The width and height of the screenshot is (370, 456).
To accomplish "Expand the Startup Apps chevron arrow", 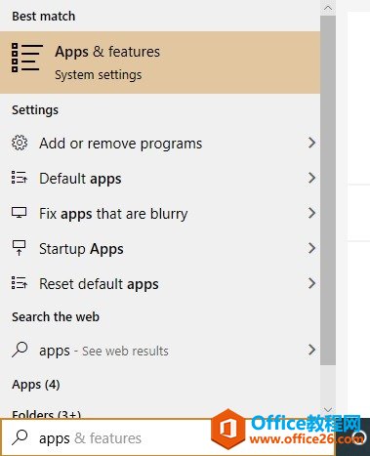I will tap(311, 248).
